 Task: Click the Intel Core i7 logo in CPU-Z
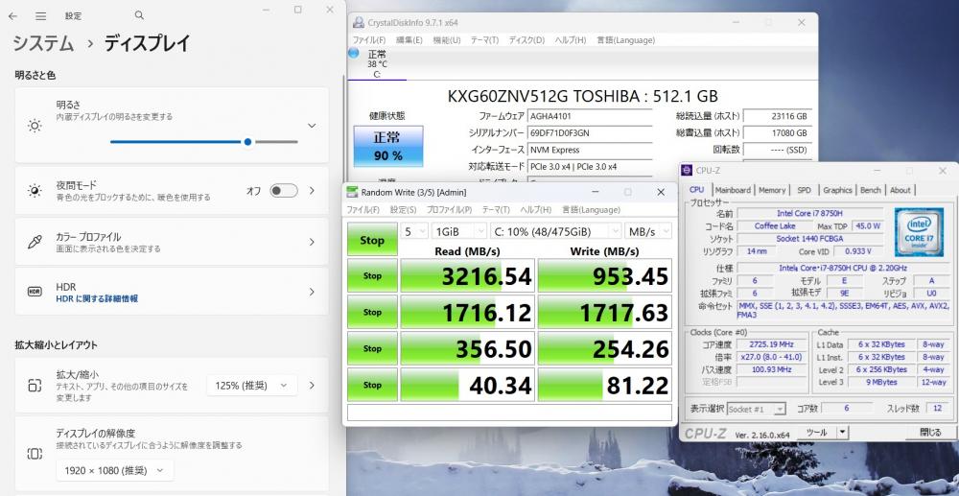(920, 232)
